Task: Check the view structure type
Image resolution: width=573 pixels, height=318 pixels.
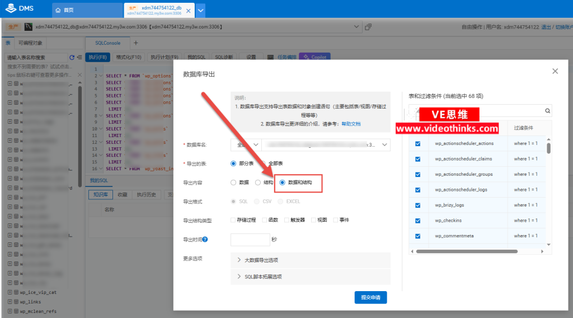Action: click(x=313, y=220)
